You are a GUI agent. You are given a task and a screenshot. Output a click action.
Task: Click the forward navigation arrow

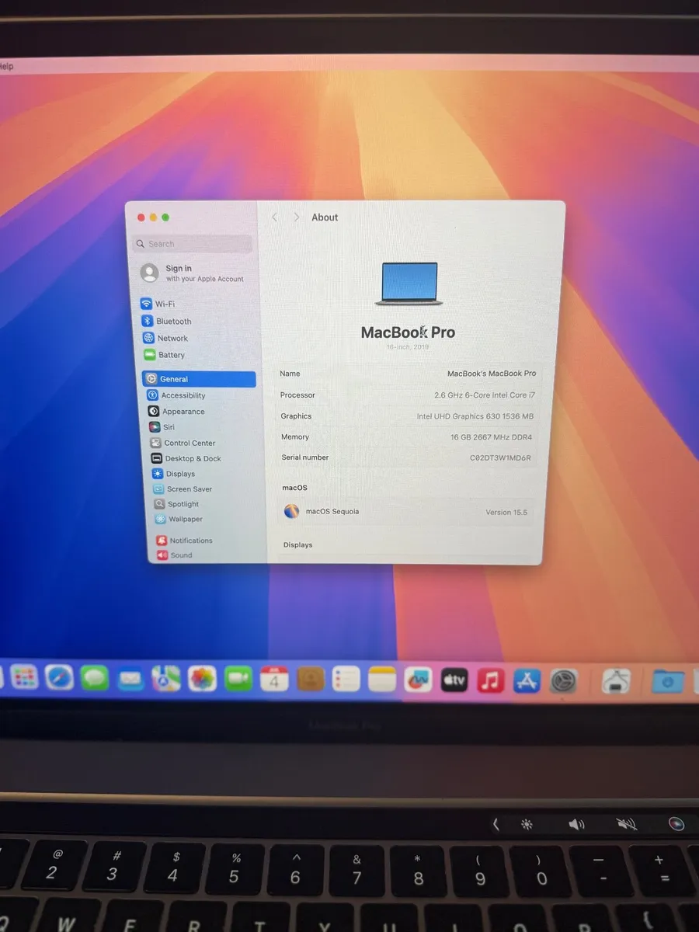coord(297,217)
